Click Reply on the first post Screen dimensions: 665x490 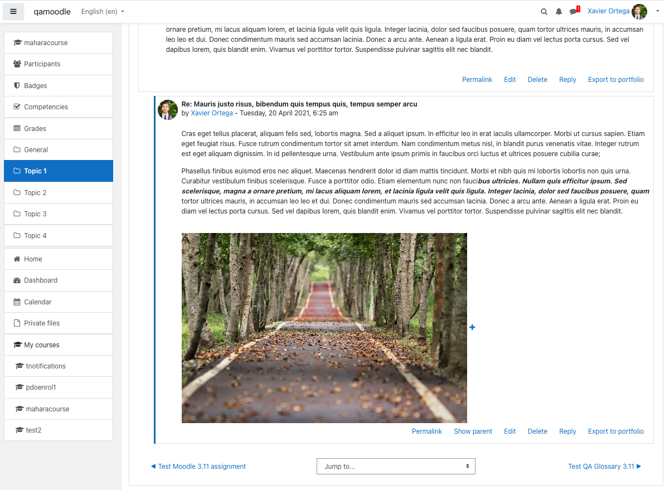tap(567, 79)
